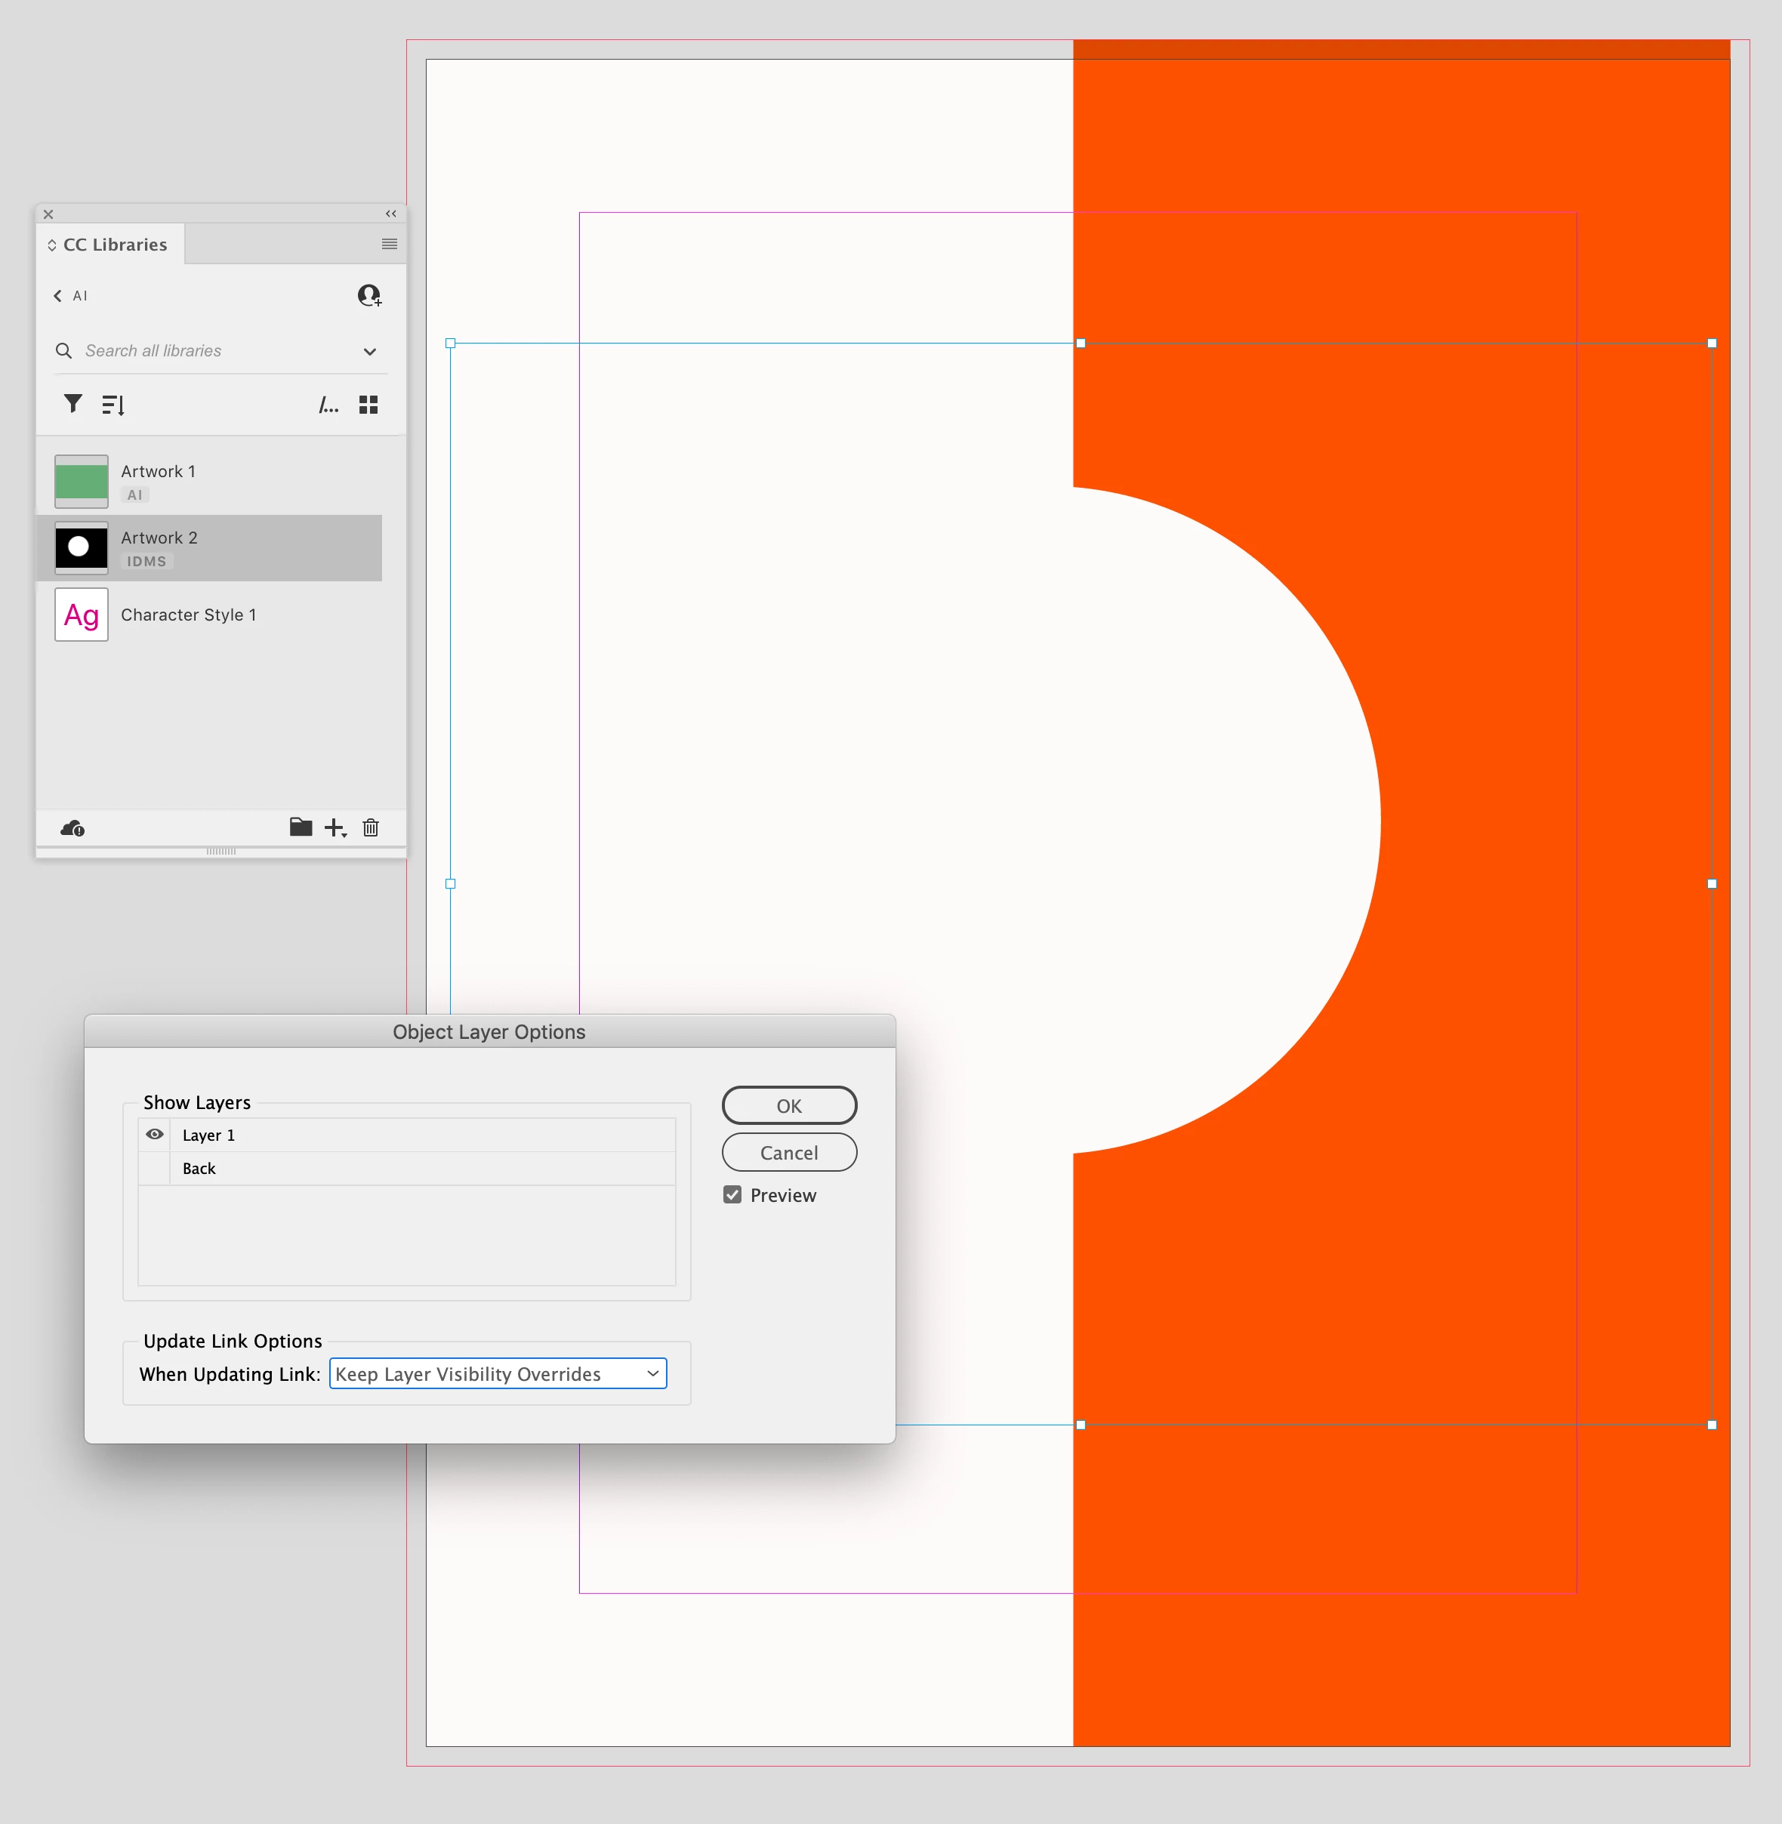This screenshot has width=1782, height=1824.
Task: Open cloud sync status icon
Action: coord(73,828)
